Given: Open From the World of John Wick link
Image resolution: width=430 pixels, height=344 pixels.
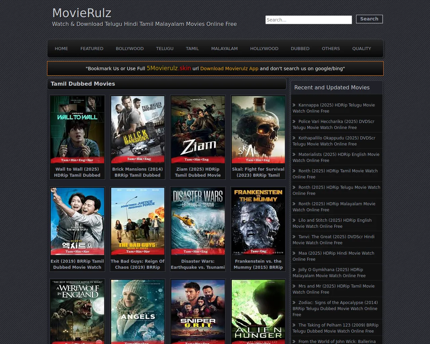Looking at the screenshot, I should click(x=337, y=341).
